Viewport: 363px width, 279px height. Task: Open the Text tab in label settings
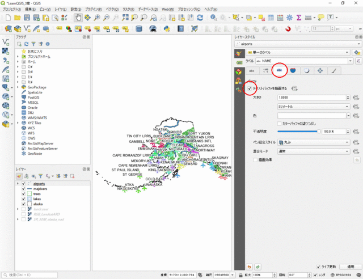tap(252, 71)
